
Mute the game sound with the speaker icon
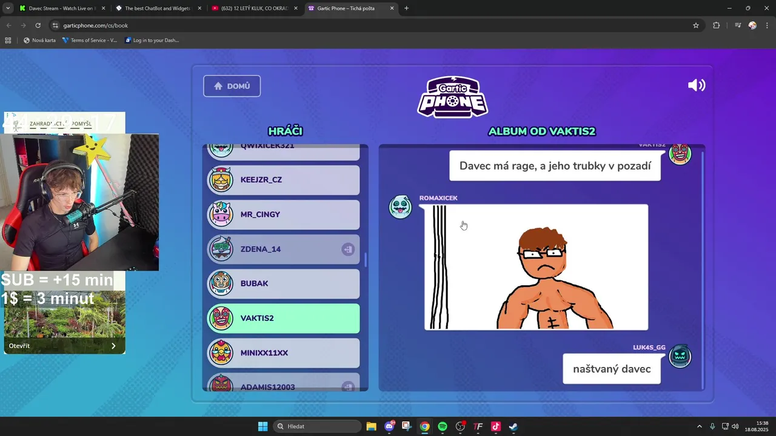[x=697, y=85]
